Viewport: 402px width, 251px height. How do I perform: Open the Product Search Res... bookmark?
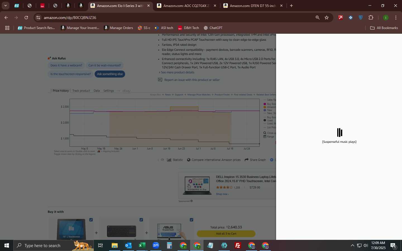pos(36,28)
